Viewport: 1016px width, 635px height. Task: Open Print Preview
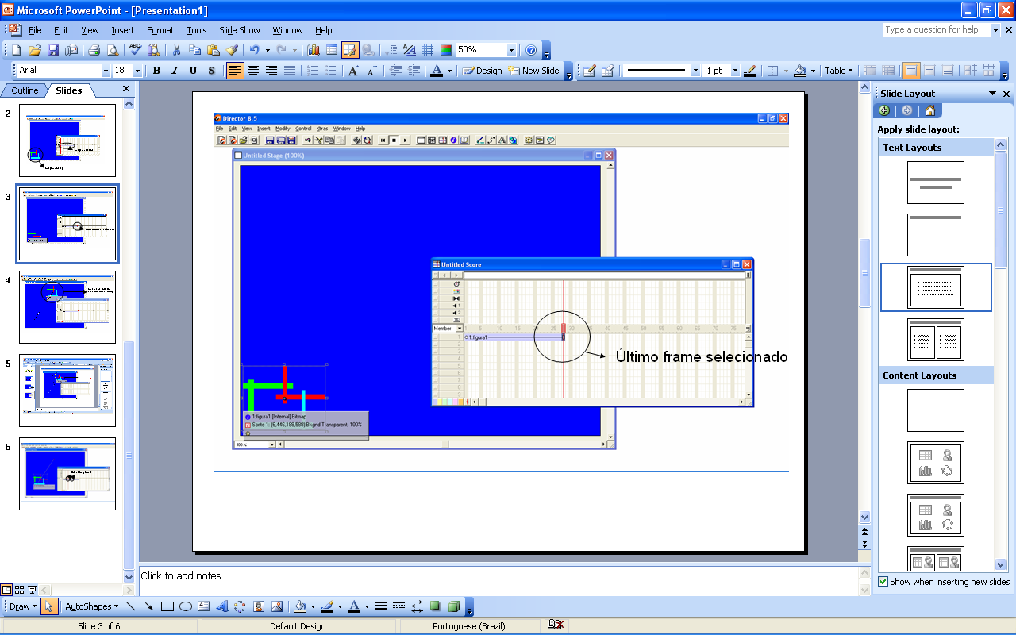point(112,50)
